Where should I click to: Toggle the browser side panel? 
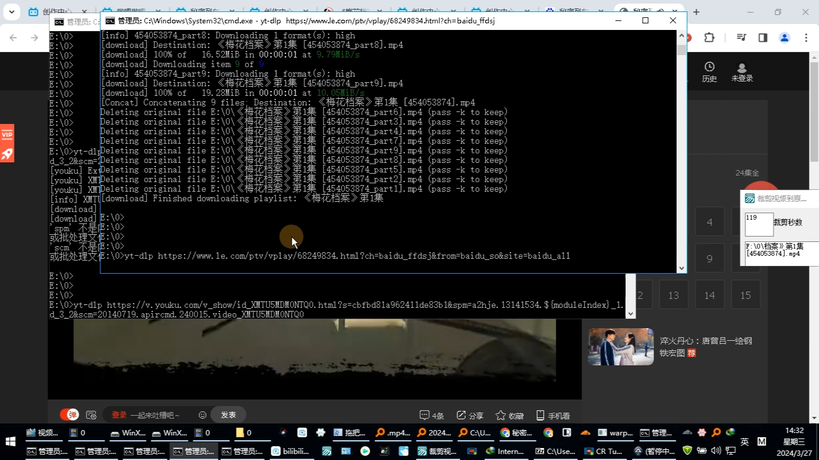point(763,38)
